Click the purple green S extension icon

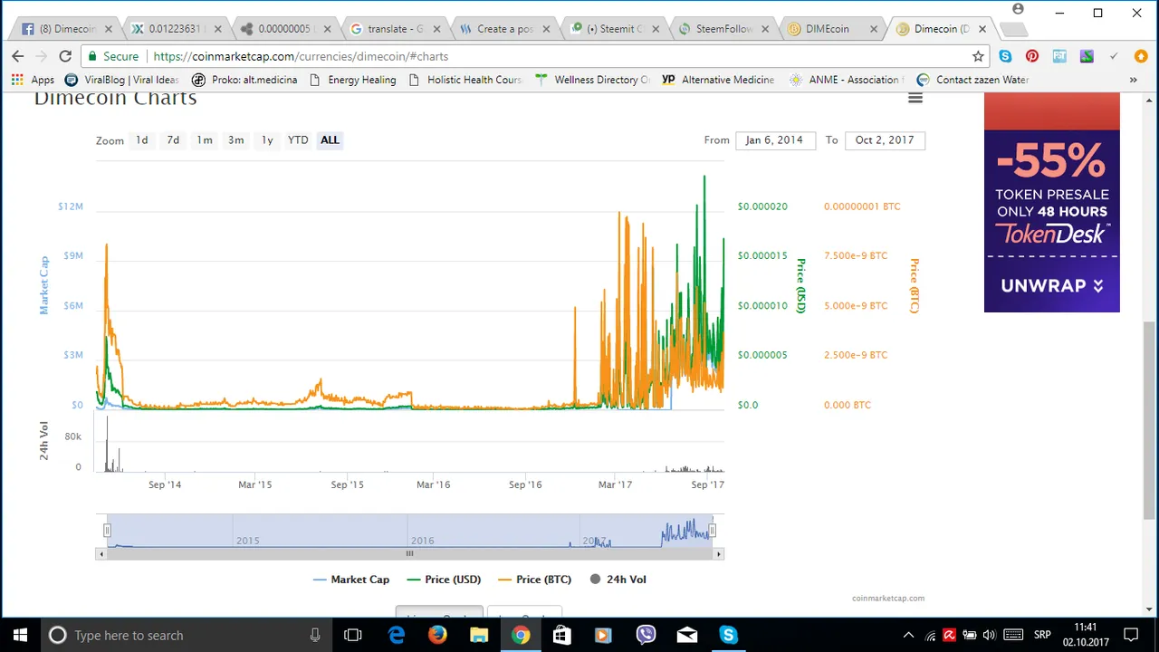tap(1087, 56)
